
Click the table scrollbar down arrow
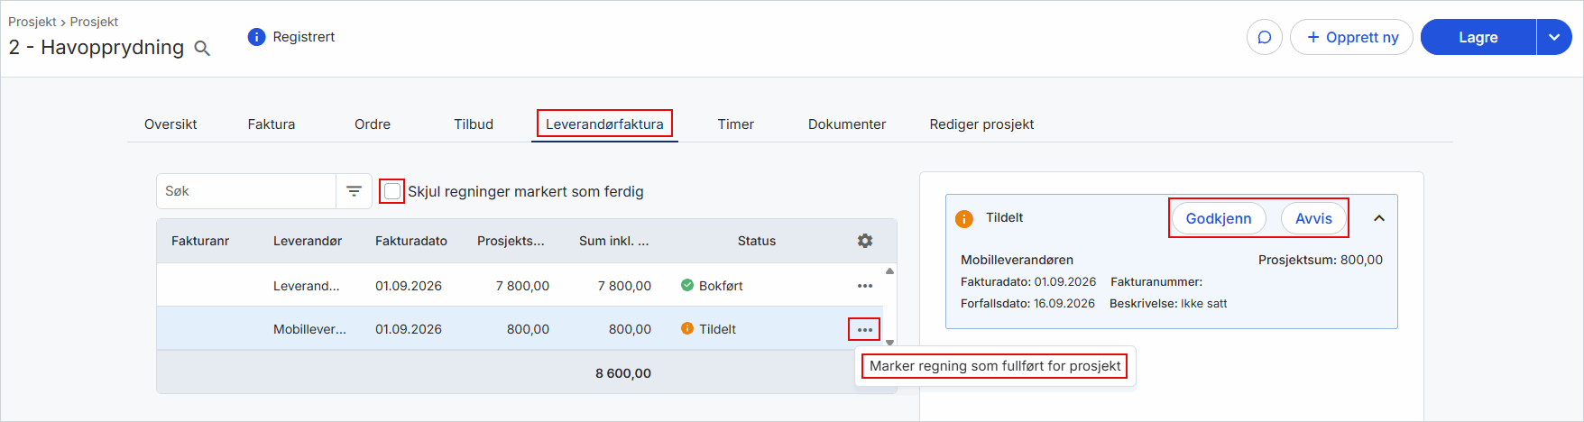pyautogui.click(x=889, y=343)
